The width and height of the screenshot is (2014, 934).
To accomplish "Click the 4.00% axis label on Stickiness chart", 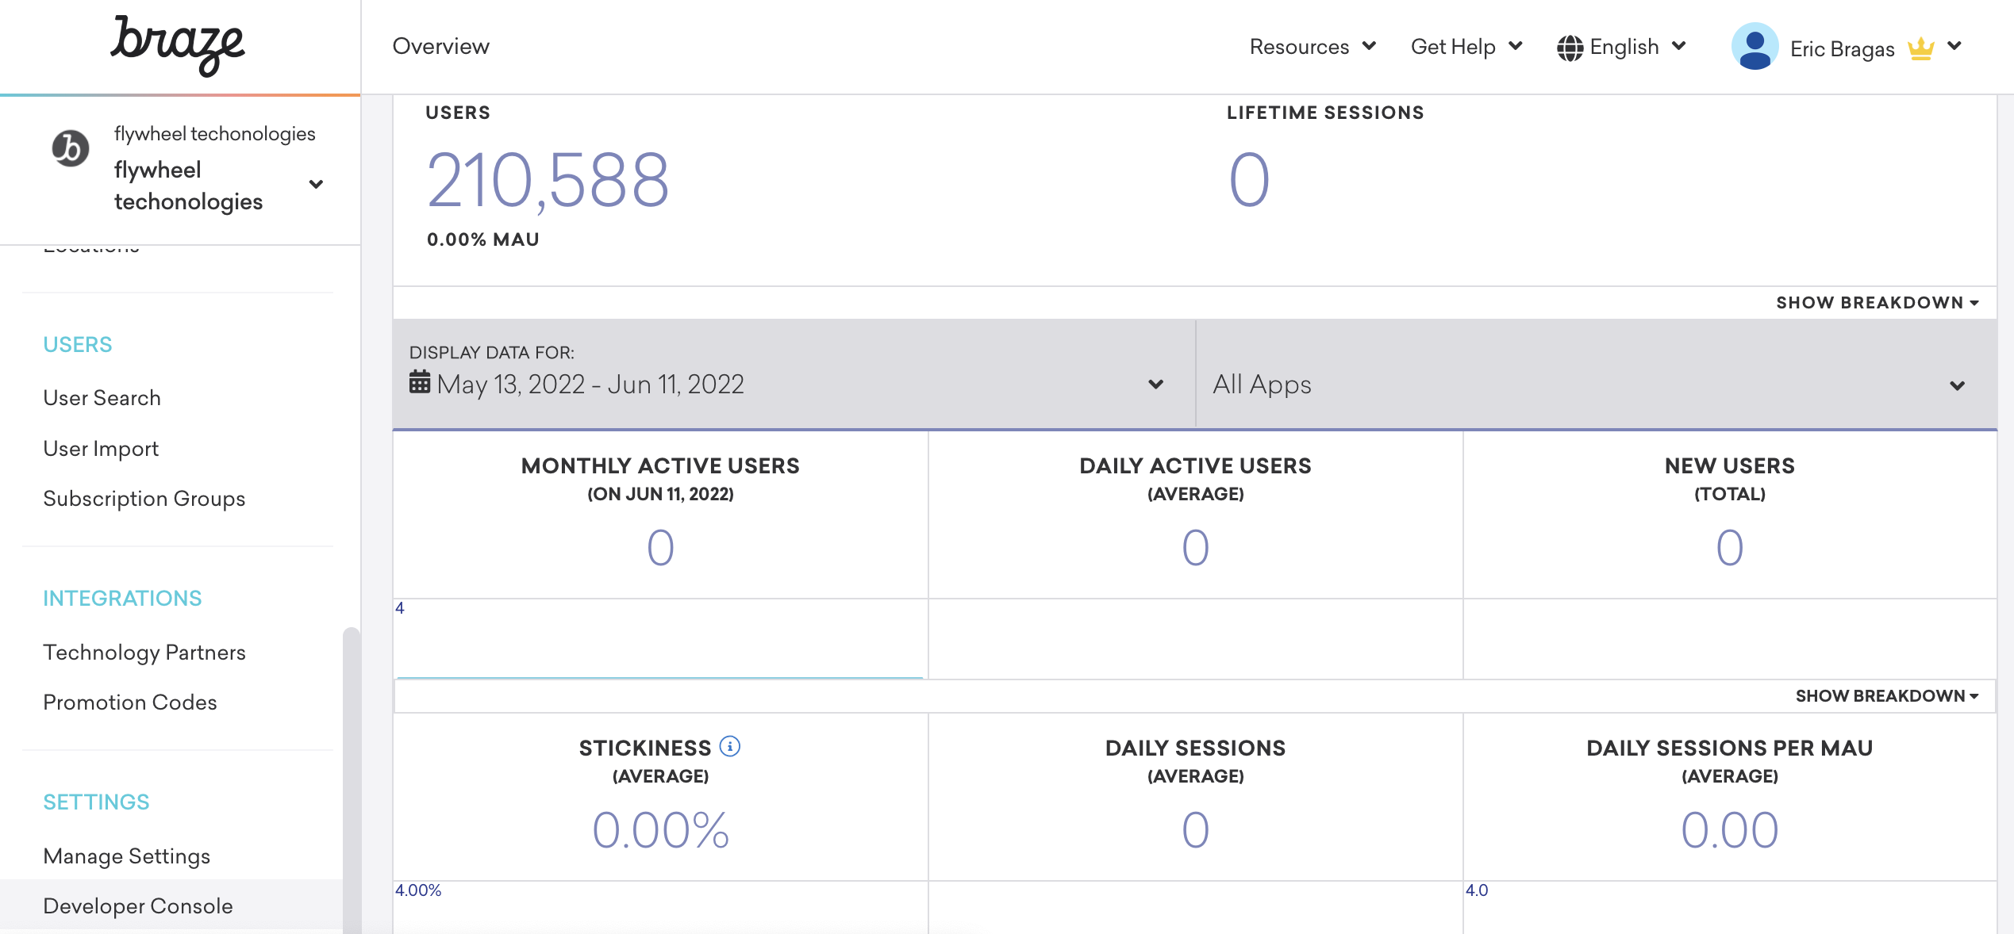I will tap(418, 890).
